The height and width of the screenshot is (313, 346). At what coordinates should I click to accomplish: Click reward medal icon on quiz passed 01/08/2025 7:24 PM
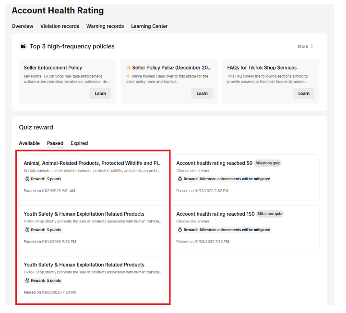27,280
